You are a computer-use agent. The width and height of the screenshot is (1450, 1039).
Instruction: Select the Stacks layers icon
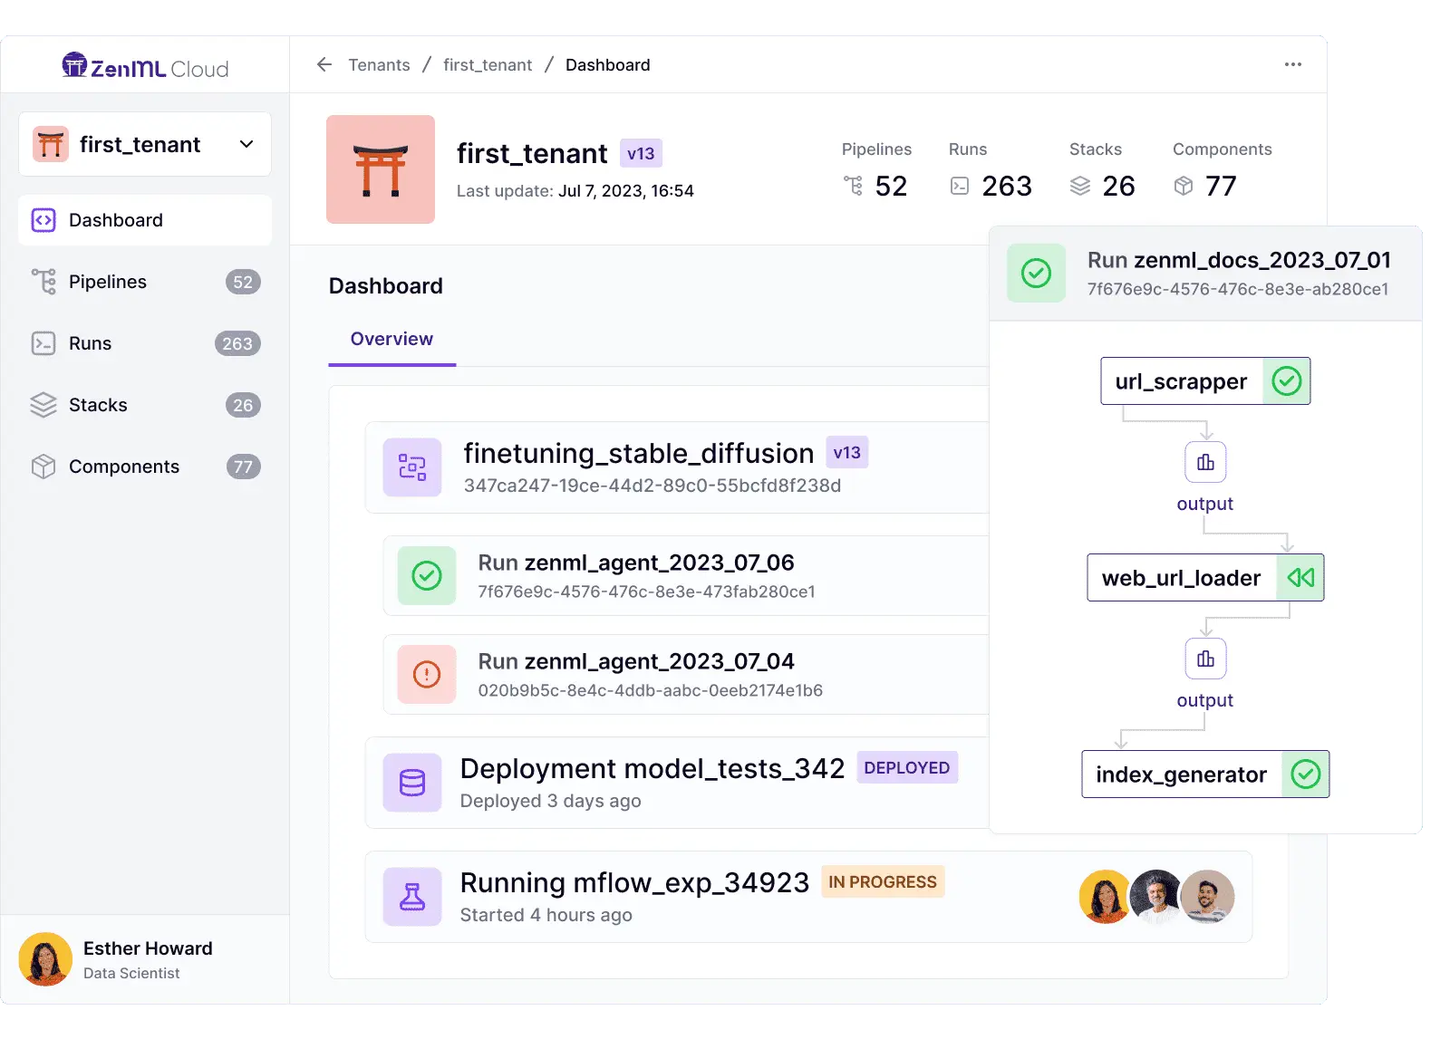[x=43, y=405]
